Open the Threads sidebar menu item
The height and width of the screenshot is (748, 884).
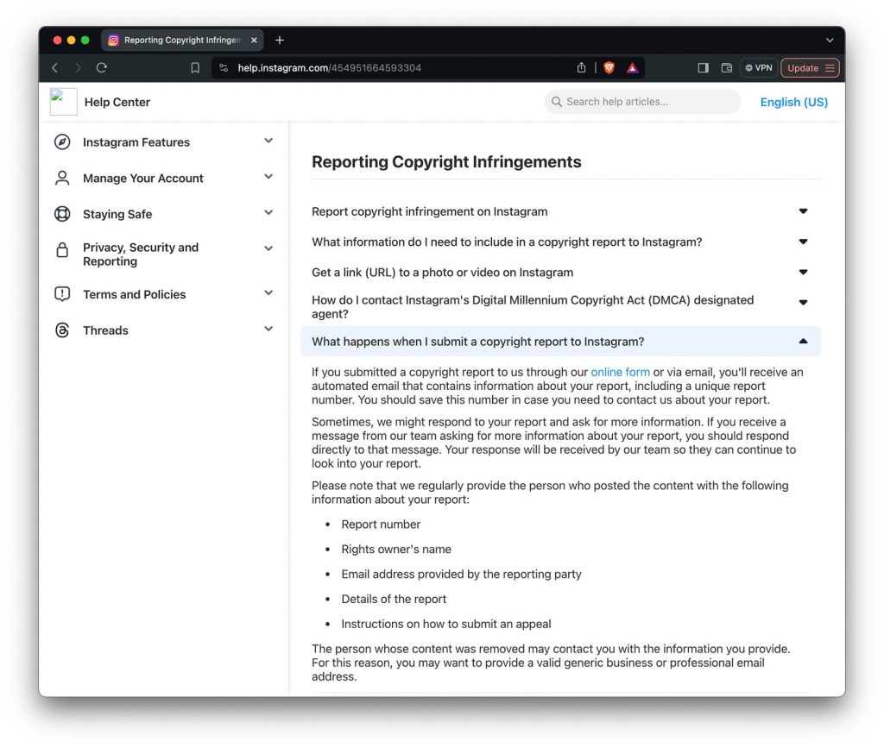coord(105,330)
